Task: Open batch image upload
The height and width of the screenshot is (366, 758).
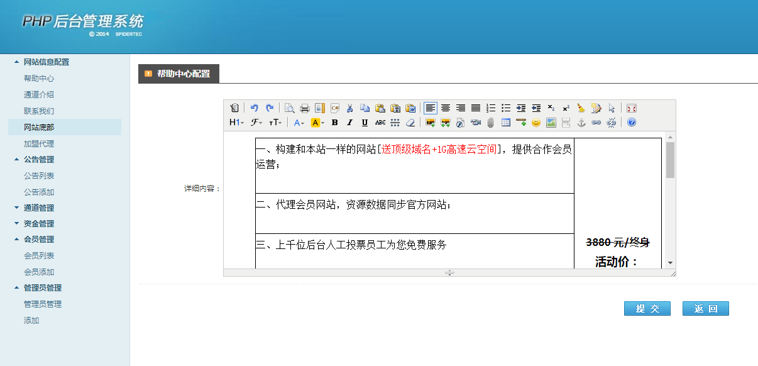Action: [x=446, y=122]
